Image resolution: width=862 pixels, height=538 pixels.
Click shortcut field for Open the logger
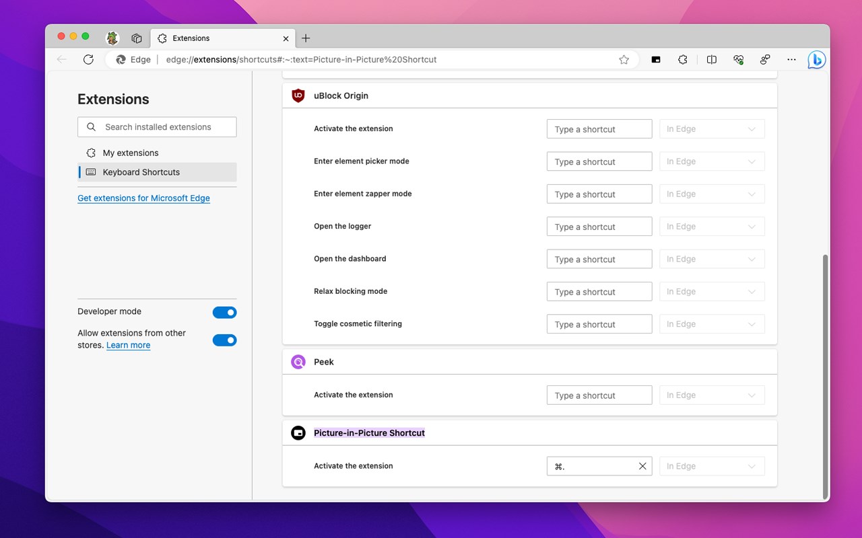tap(599, 227)
